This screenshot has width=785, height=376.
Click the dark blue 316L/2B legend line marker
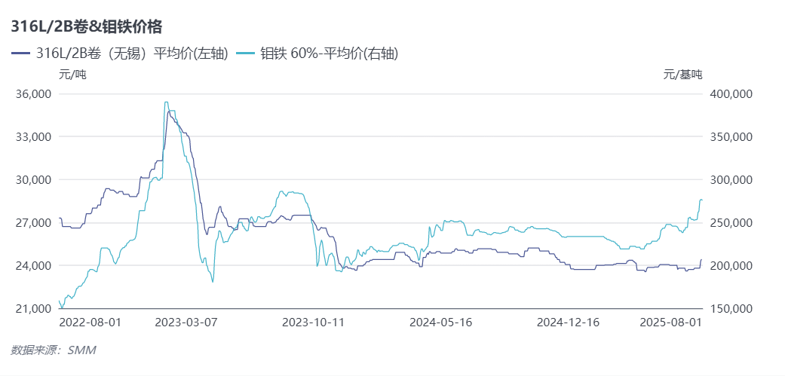pyautogui.click(x=21, y=53)
